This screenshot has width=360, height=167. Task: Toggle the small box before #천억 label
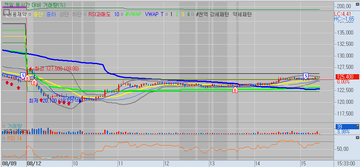[x=193, y=15]
